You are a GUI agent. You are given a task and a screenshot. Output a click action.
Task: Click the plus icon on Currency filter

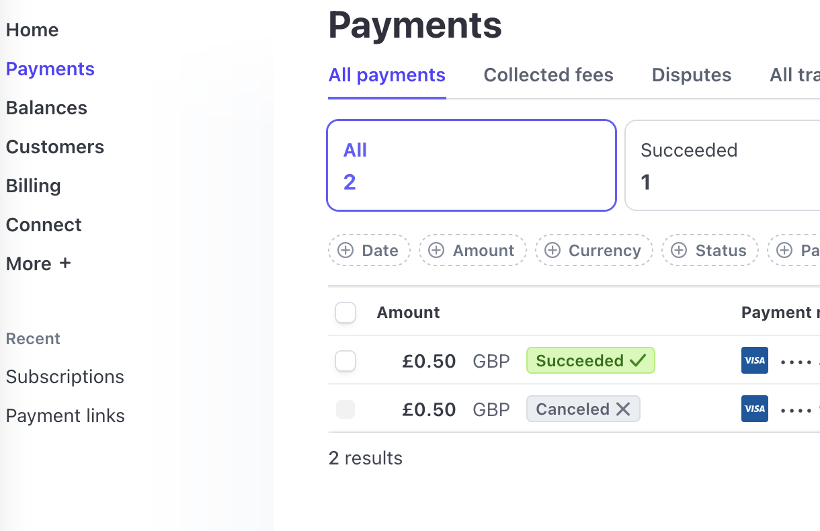pyautogui.click(x=552, y=251)
